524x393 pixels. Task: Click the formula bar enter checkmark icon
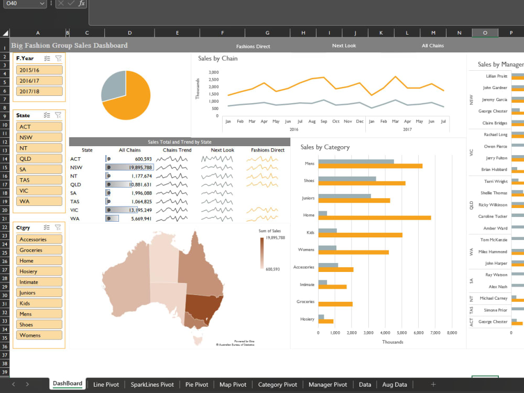pos(71,3)
